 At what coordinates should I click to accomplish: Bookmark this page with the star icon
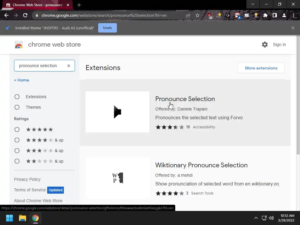[x=197, y=15]
